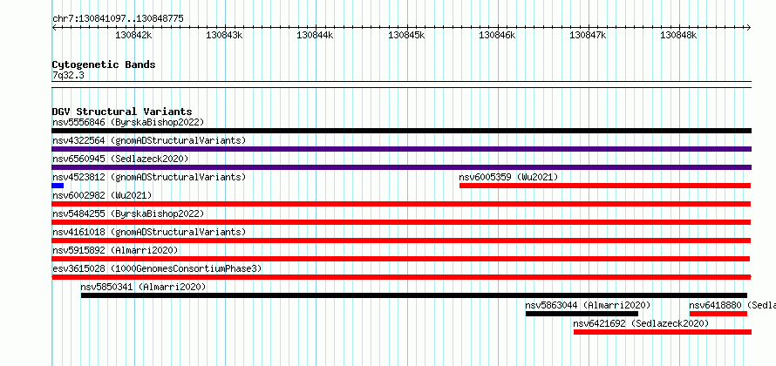This screenshot has height=366, width=776.
Task: Select the red nsv5484255 variant bar
Action: tap(401, 222)
